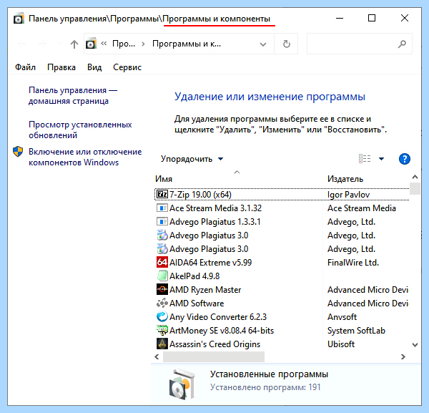The width and height of the screenshot is (429, 413).
Task: Click the vertical scrollbar down arrow
Action: click(x=415, y=344)
